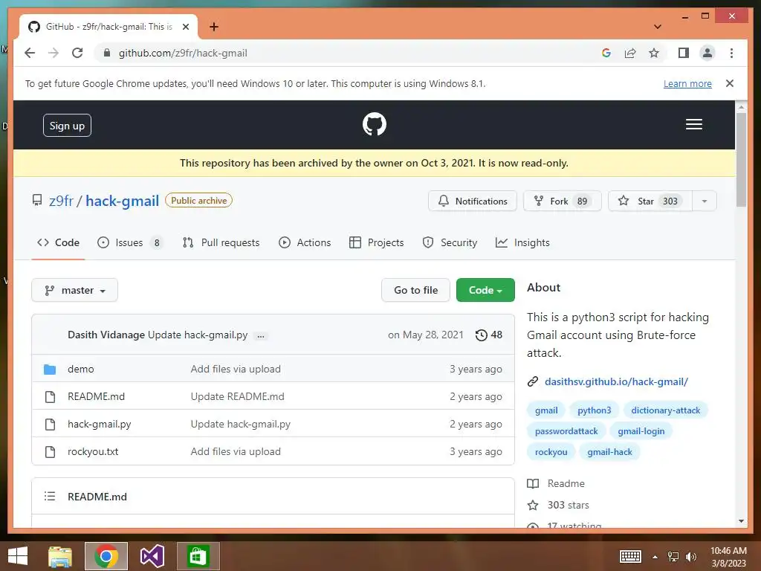
Task: Toggle Chrome side panel icon
Action: pyautogui.click(x=684, y=53)
